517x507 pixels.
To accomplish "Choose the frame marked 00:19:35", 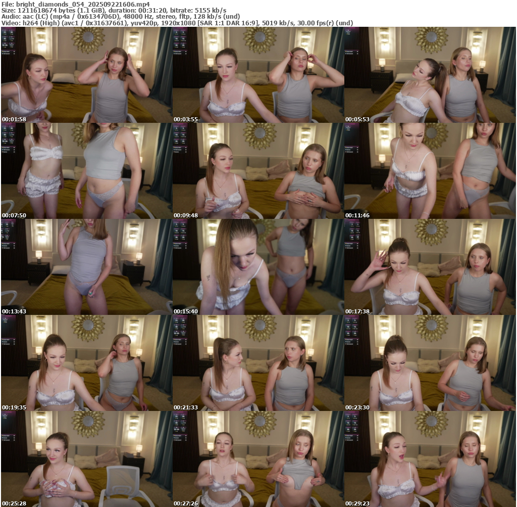I will click(86, 363).
